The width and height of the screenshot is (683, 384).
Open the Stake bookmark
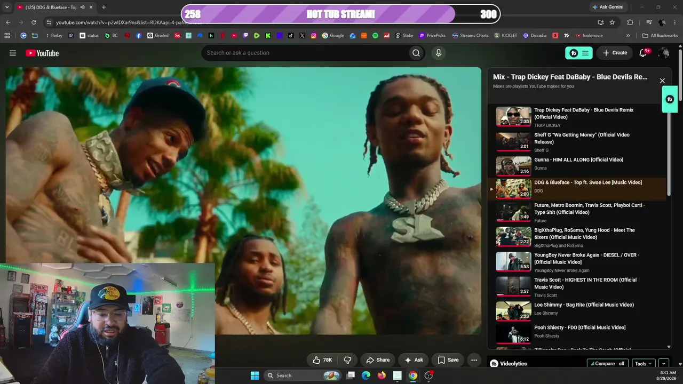pos(404,36)
